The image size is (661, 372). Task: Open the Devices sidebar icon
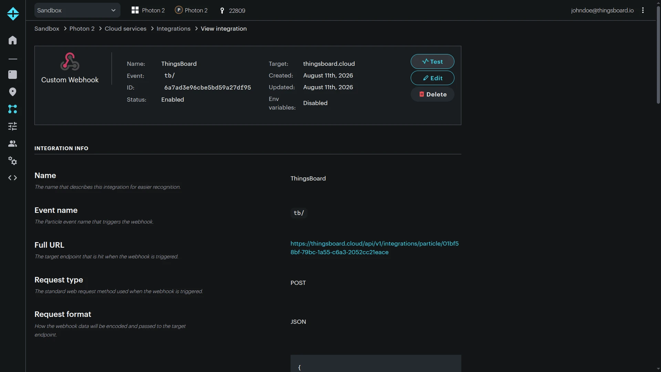click(x=13, y=74)
